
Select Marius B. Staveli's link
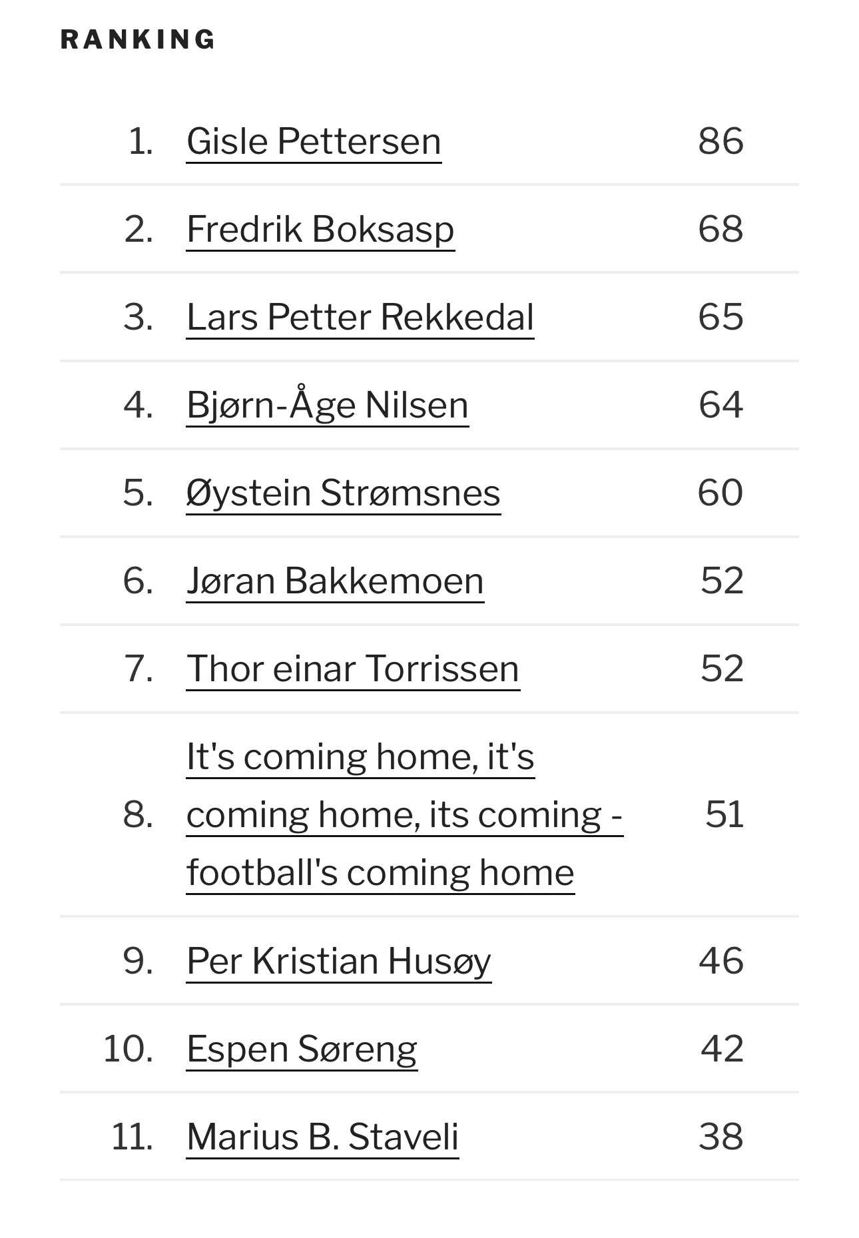click(323, 1137)
